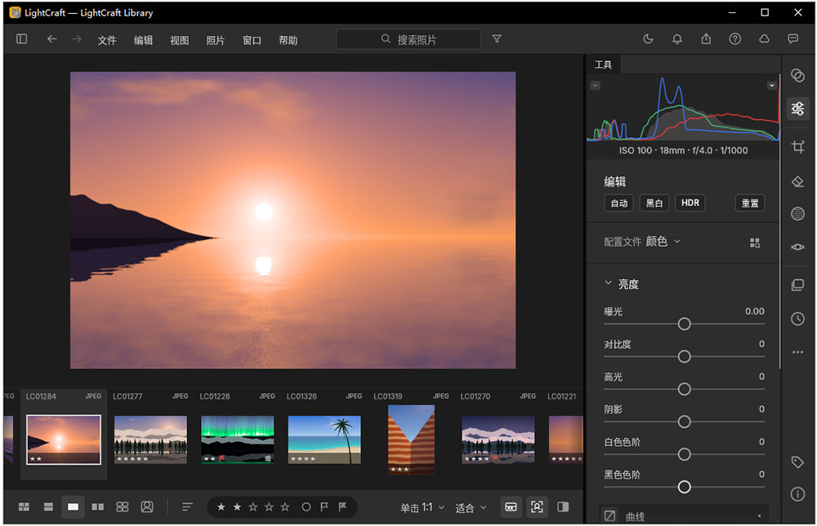This screenshot has width=817, height=526.
Task: Select the red-eye tool
Action: point(797,247)
